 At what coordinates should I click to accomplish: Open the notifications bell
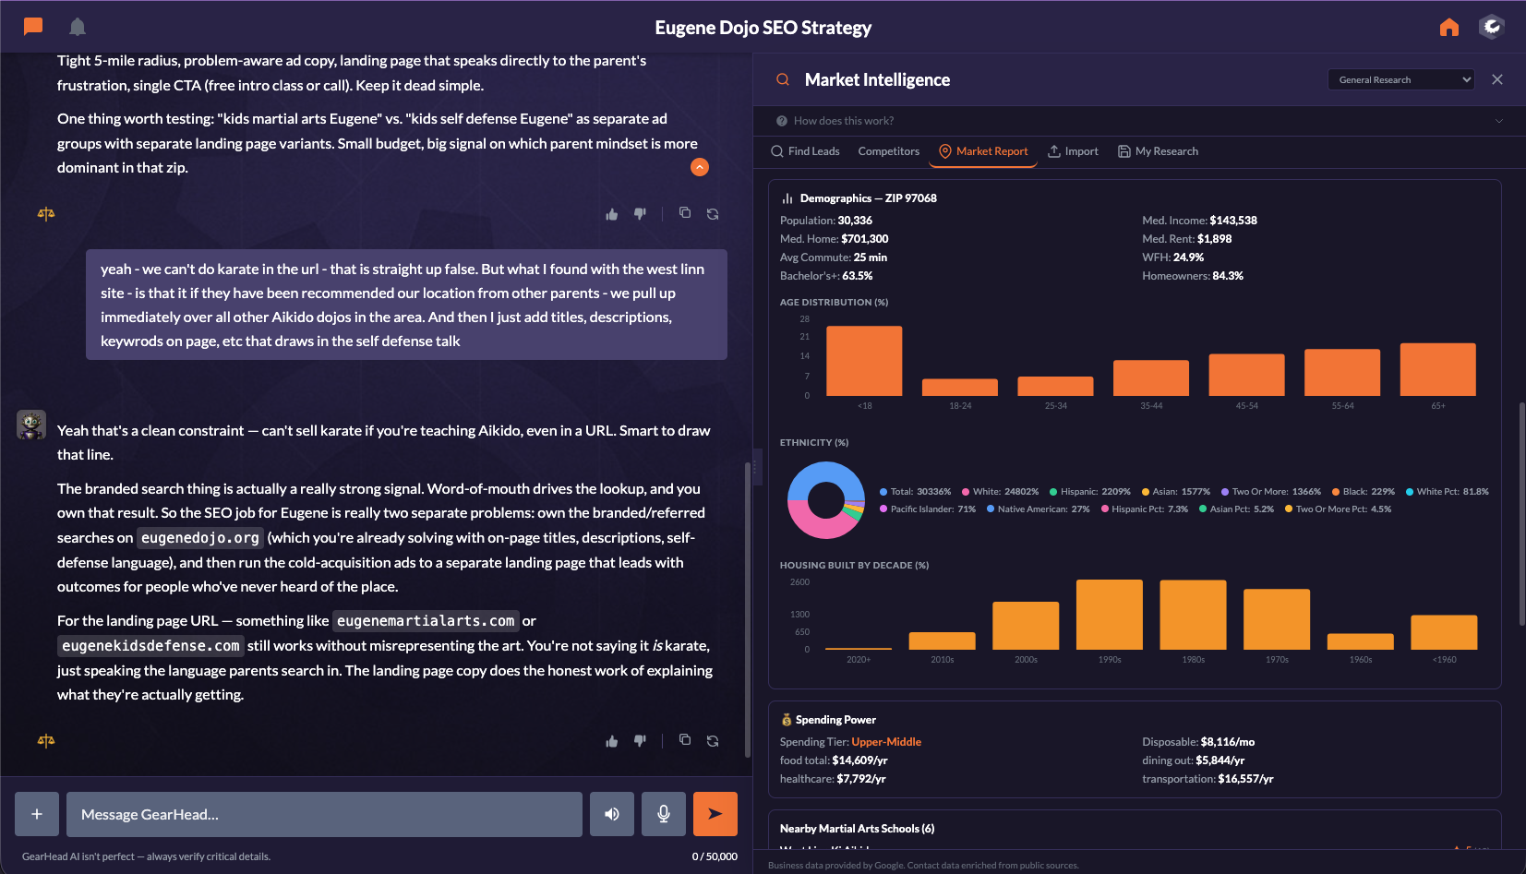[x=78, y=27]
